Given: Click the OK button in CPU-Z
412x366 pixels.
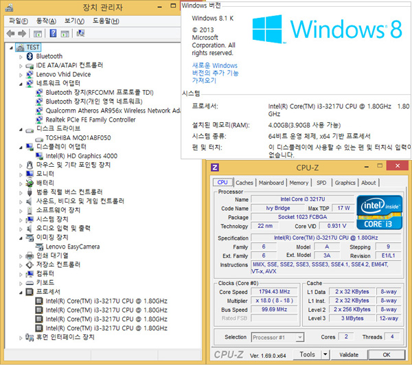Looking at the screenshot, I should [x=387, y=355].
